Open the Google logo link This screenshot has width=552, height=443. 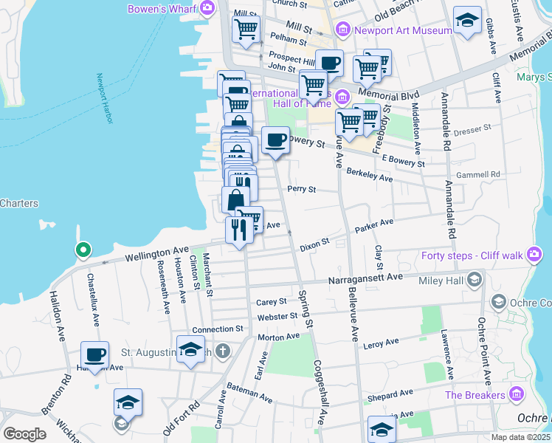click(24, 434)
